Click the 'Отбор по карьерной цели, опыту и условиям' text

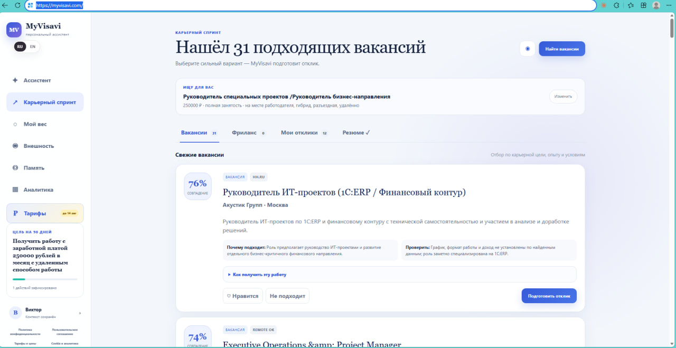538,155
